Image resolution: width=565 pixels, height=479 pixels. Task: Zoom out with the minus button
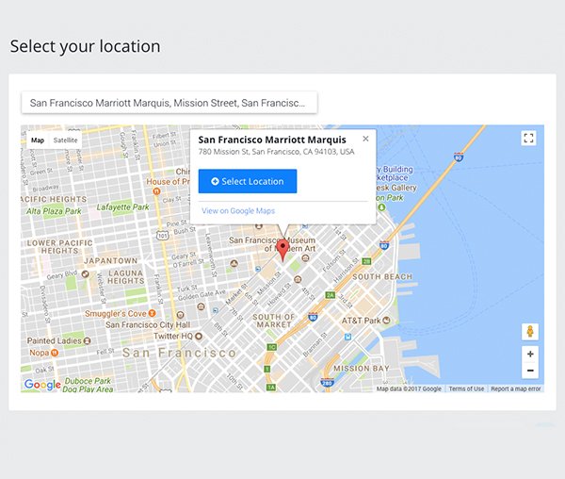(x=530, y=370)
